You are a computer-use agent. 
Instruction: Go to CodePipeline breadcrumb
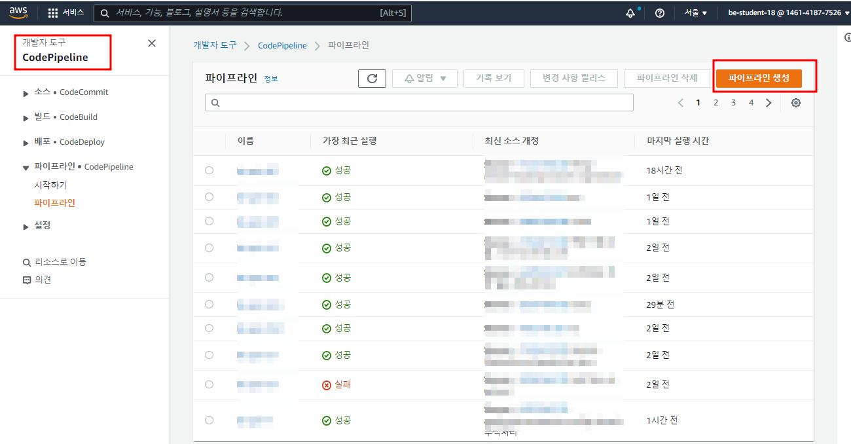coord(282,45)
